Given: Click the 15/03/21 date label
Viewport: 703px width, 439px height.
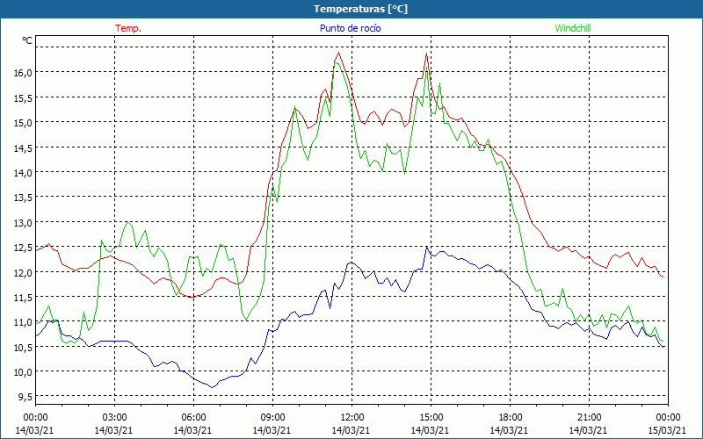Looking at the screenshot, I should (668, 430).
